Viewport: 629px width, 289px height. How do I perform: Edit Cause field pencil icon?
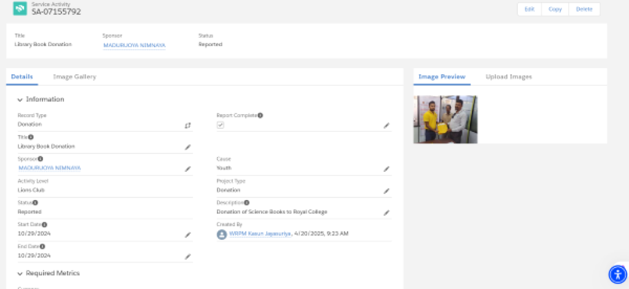(x=386, y=169)
